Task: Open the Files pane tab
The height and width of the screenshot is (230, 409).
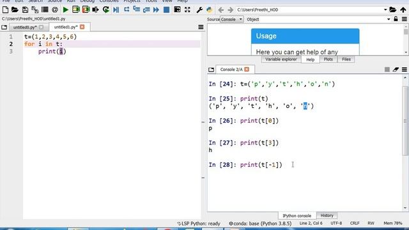Action: 346,59
